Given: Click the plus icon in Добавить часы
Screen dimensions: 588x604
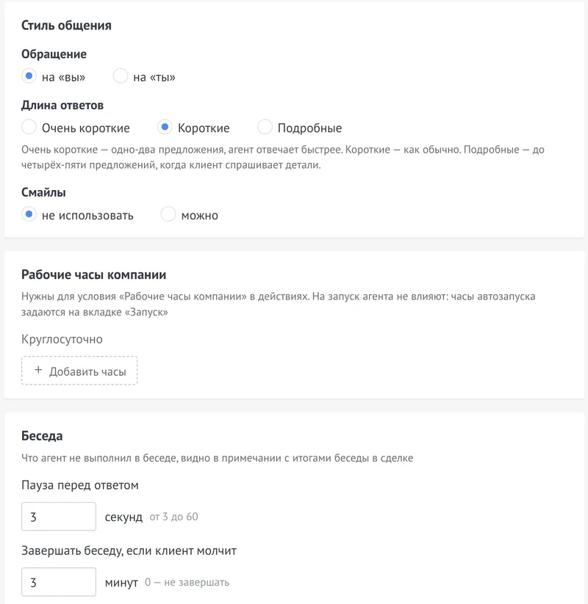Looking at the screenshot, I should pyautogui.click(x=38, y=370).
